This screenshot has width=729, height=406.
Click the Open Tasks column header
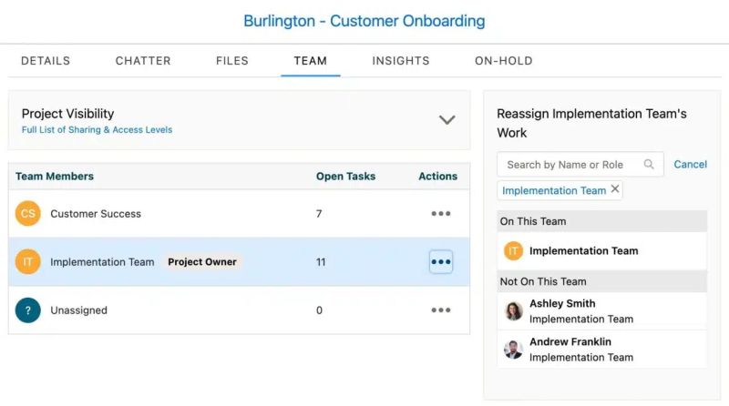[x=346, y=176]
